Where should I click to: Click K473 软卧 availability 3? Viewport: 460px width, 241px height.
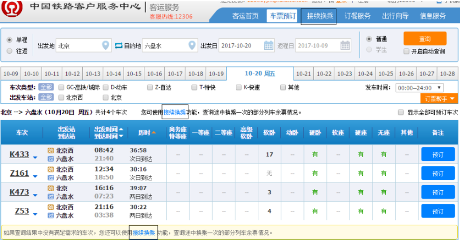point(269,192)
